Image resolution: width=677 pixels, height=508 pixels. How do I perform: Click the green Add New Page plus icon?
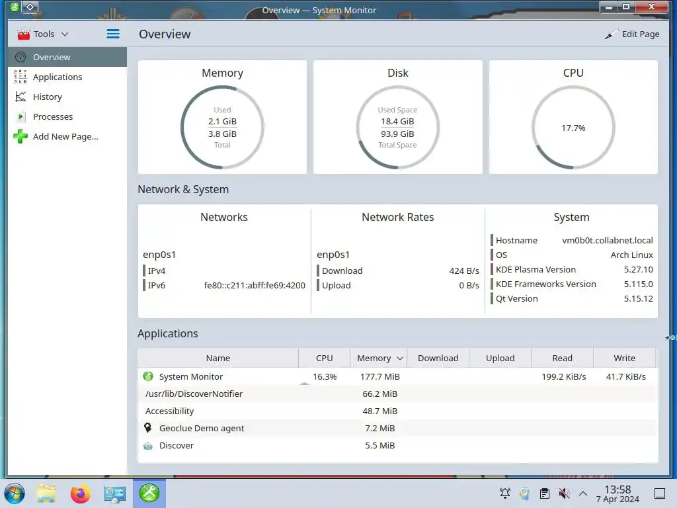pos(20,136)
